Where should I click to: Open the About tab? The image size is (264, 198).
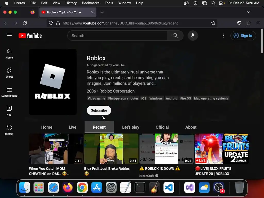click(x=191, y=127)
